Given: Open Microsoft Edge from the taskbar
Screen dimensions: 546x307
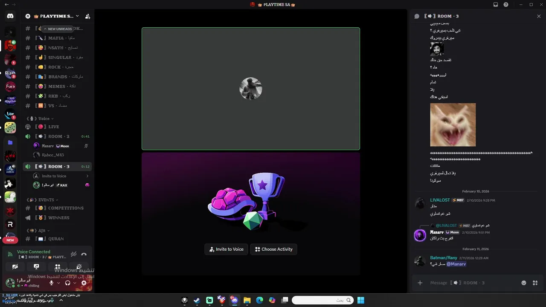Looking at the screenshot, I should point(259,300).
